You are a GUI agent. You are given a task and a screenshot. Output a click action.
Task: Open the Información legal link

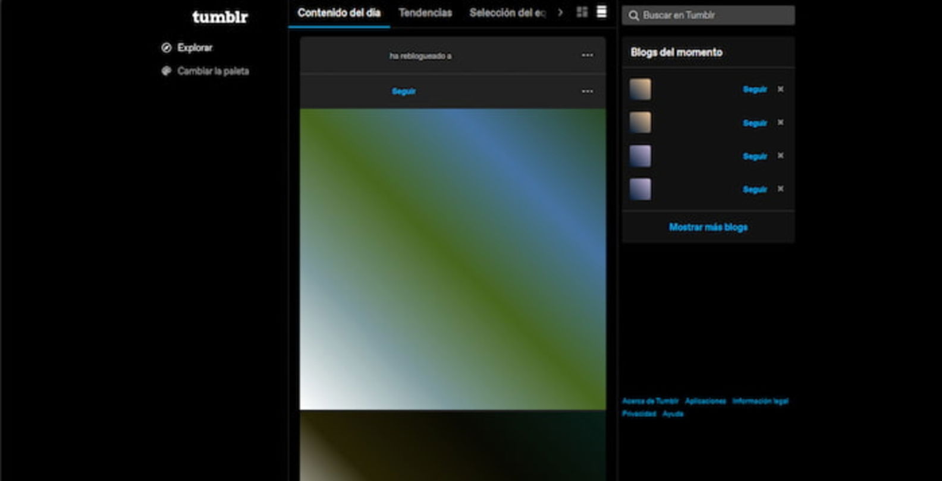click(x=760, y=401)
